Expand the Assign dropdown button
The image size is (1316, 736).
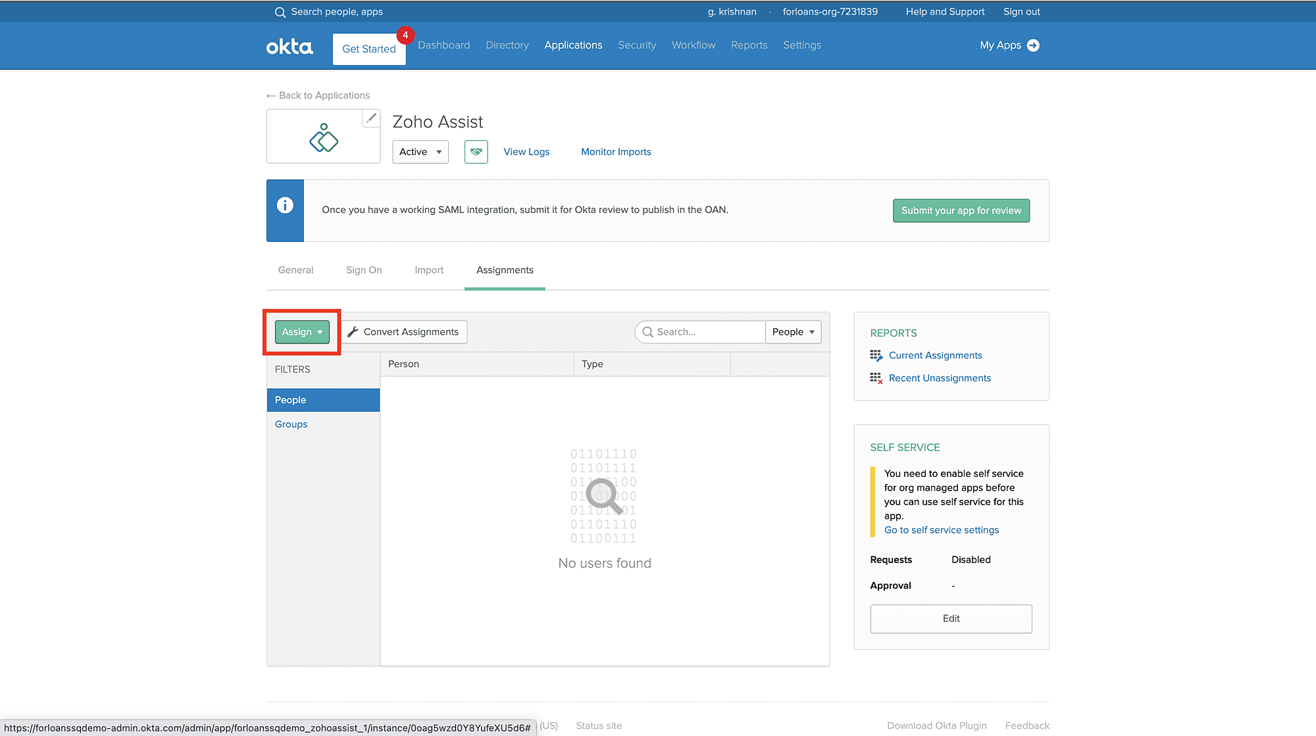pyautogui.click(x=302, y=332)
